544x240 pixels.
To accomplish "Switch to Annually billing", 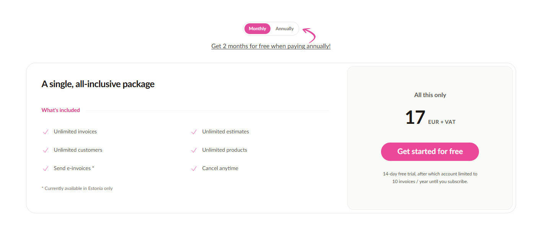I will pyautogui.click(x=285, y=28).
